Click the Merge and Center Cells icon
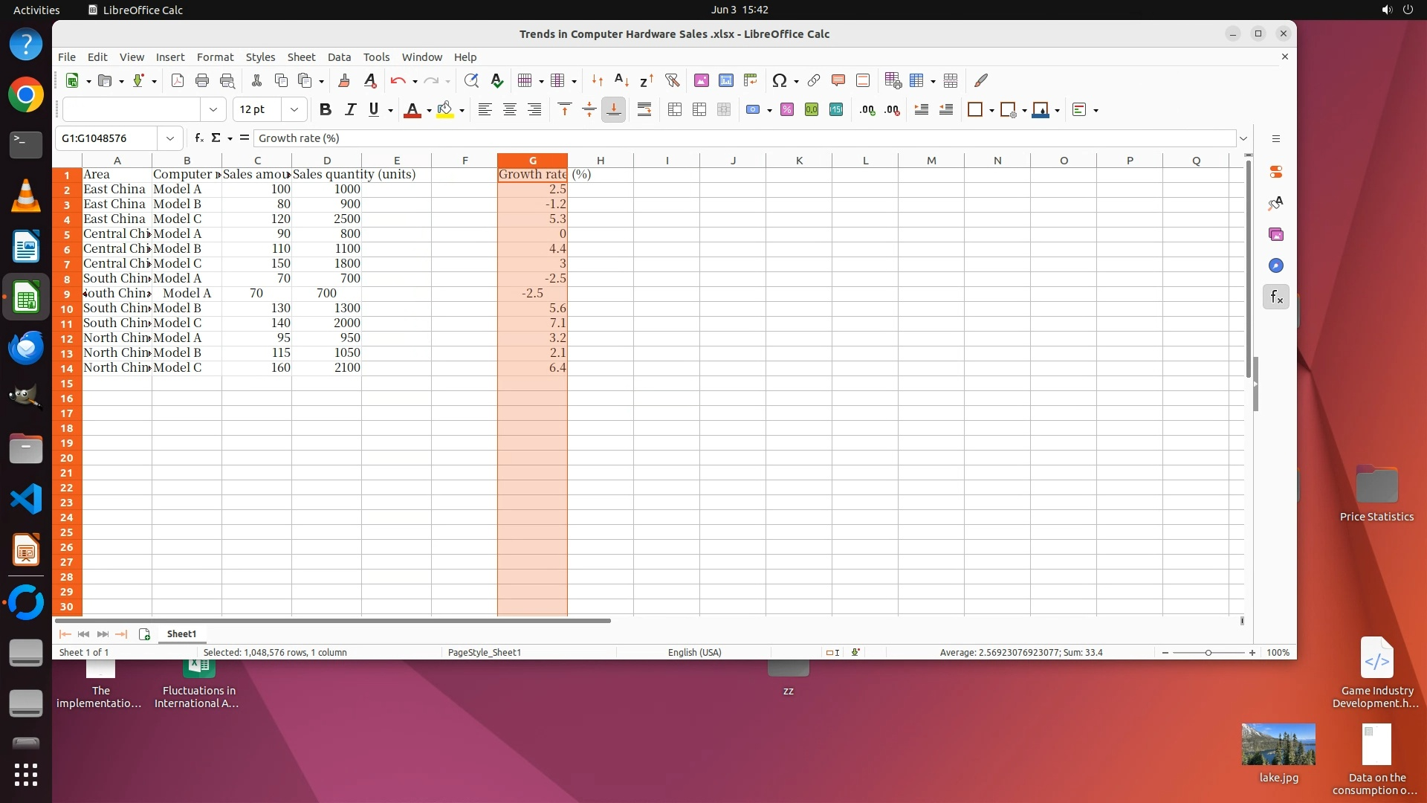This screenshot has width=1427, height=803. (x=675, y=110)
